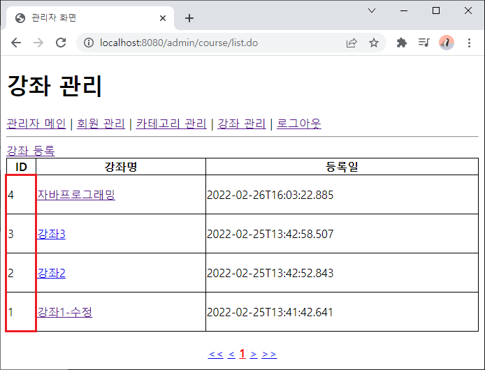Open the 강좌 등록 link
This screenshot has height=370, width=485.
(x=31, y=151)
